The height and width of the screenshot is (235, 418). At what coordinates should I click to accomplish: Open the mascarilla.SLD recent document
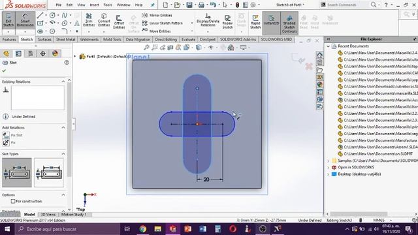[378, 93]
